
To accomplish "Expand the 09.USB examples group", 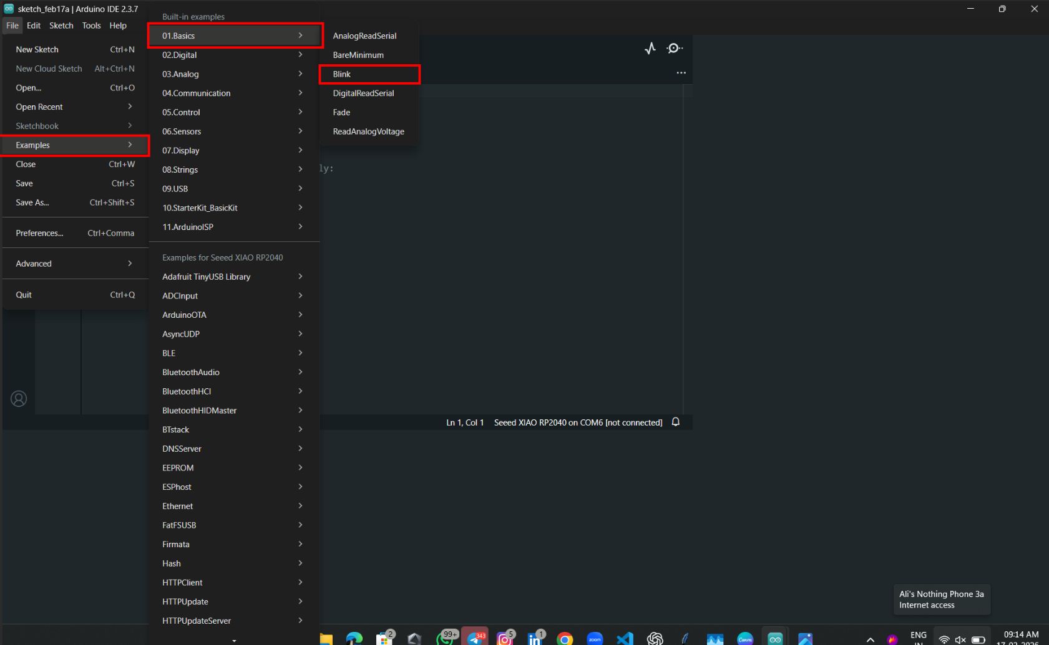I will tap(235, 189).
